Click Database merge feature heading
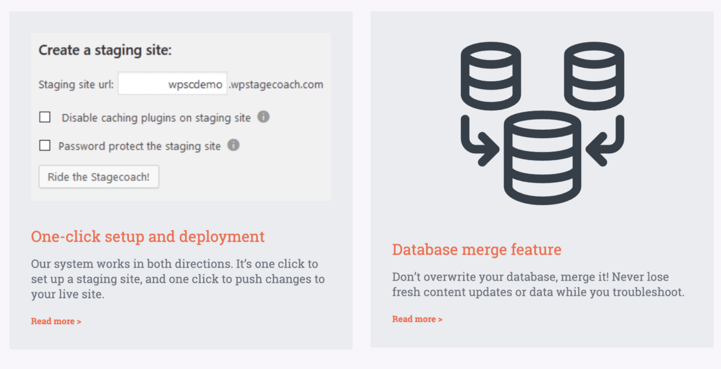Image resolution: width=721 pixels, height=369 pixels. (476, 249)
